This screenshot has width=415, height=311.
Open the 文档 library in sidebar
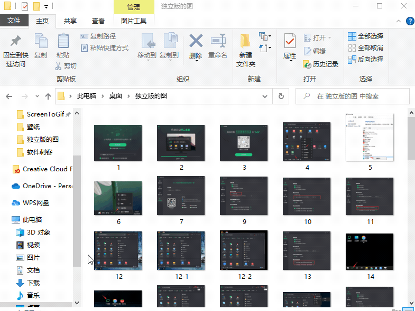click(28, 270)
